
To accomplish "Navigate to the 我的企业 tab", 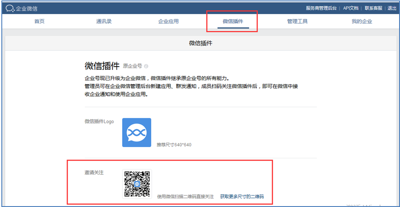I will pos(362,21).
